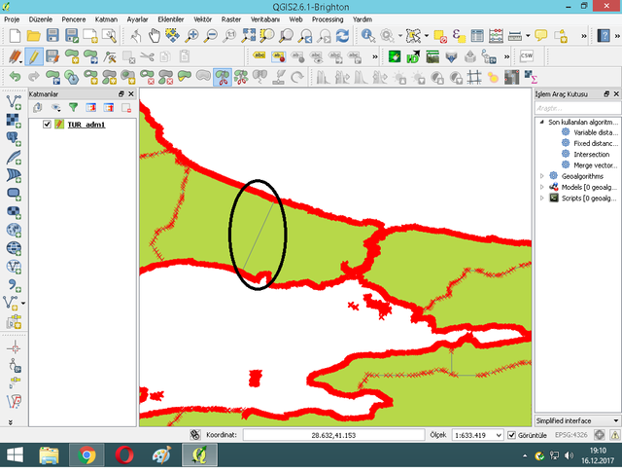
Task: Open the Proje menu
Action: (x=12, y=19)
